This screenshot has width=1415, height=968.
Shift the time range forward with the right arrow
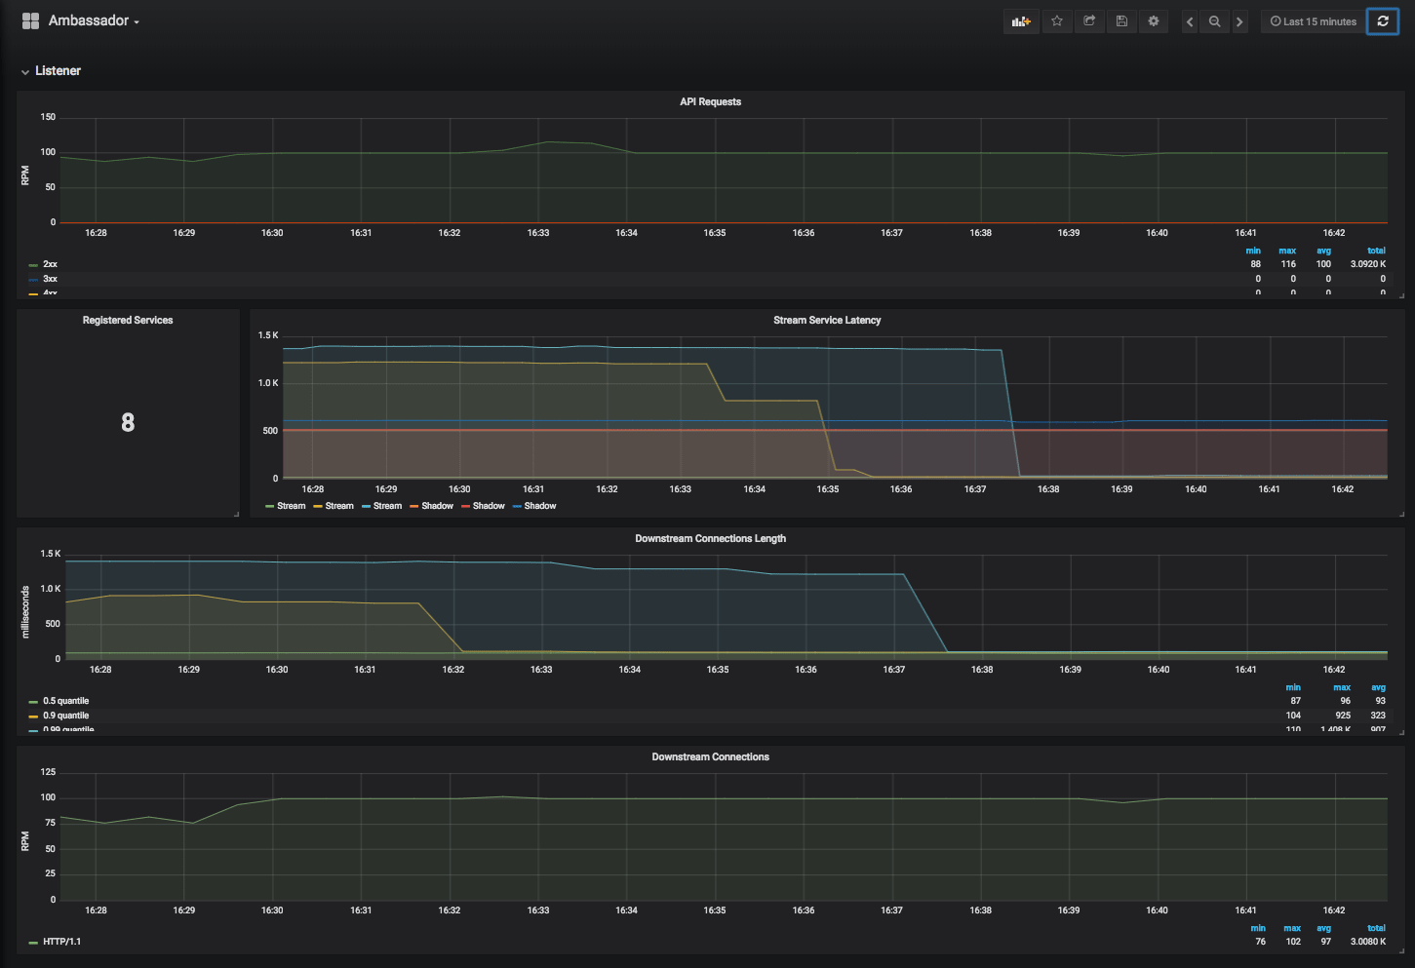point(1240,20)
